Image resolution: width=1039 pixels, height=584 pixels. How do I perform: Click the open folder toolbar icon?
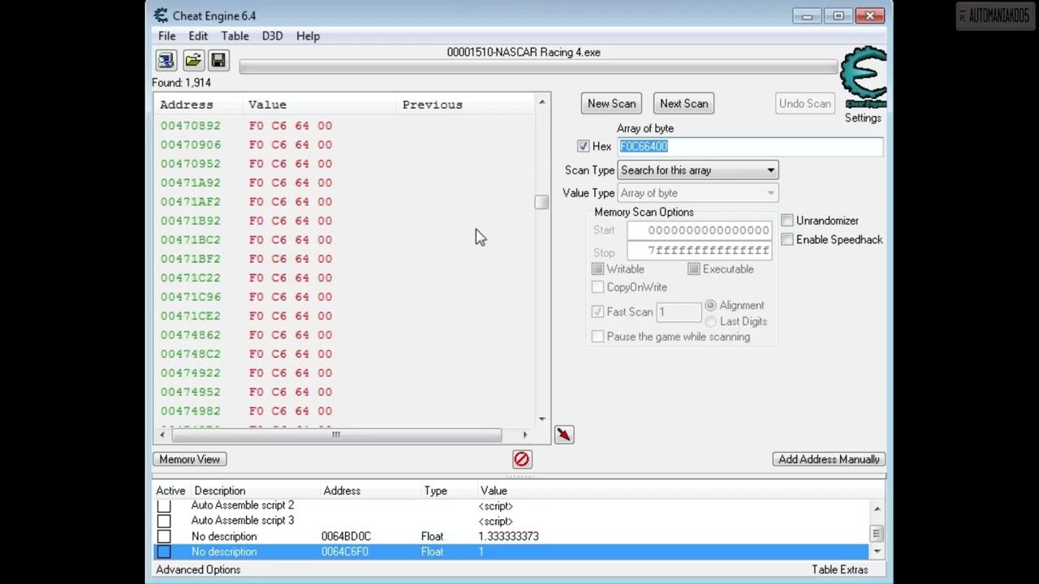point(192,61)
